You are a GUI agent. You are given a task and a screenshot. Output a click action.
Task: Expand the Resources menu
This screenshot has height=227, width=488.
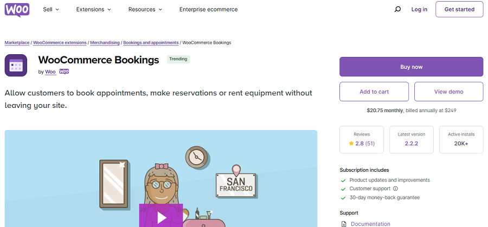145,9
